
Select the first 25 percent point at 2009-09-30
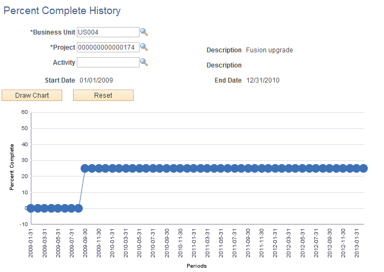pyautogui.click(x=85, y=168)
